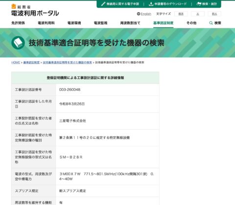Open 技術基準適合証明等を受けた機器の検索 breadcrumb link
The image size is (235, 205).
(x=68, y=63)
